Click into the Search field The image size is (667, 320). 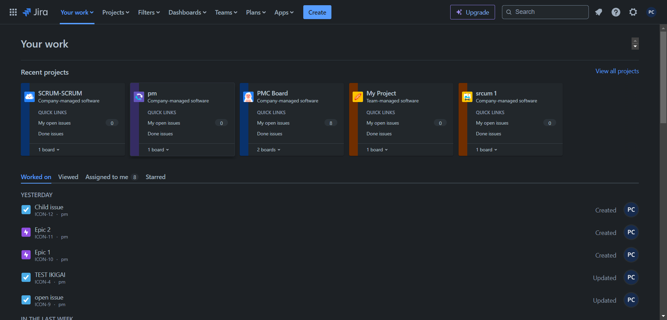tap(545, 12)
